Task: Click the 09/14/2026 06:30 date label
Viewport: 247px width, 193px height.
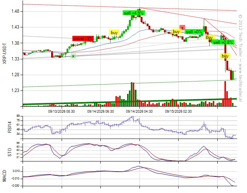Action: coord(100,112)
